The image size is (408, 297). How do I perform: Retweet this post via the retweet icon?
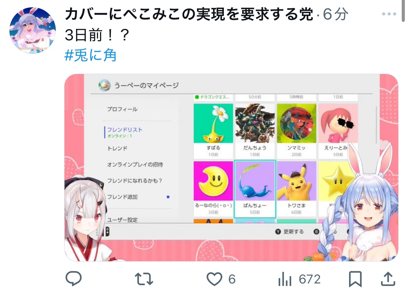(144, 279)
